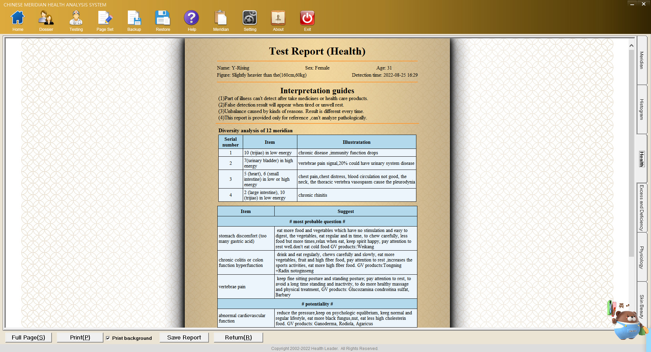
Task: Click the Save Report button
Action: (x=184, y=337)
